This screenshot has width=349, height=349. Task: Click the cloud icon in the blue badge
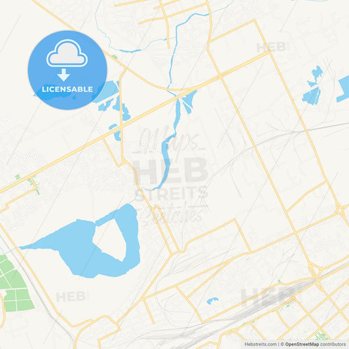pos(67,53)
